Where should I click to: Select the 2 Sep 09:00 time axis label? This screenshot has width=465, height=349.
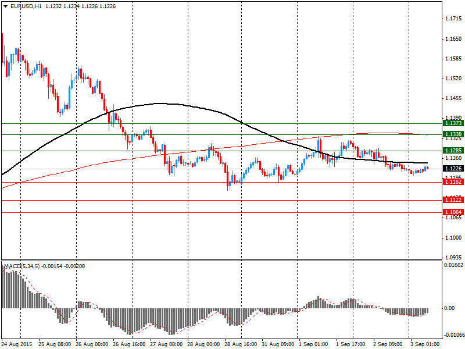[x=388, y=344]
